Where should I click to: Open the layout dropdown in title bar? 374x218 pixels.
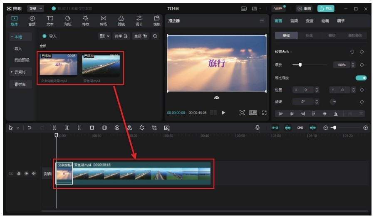pos(256,9)
